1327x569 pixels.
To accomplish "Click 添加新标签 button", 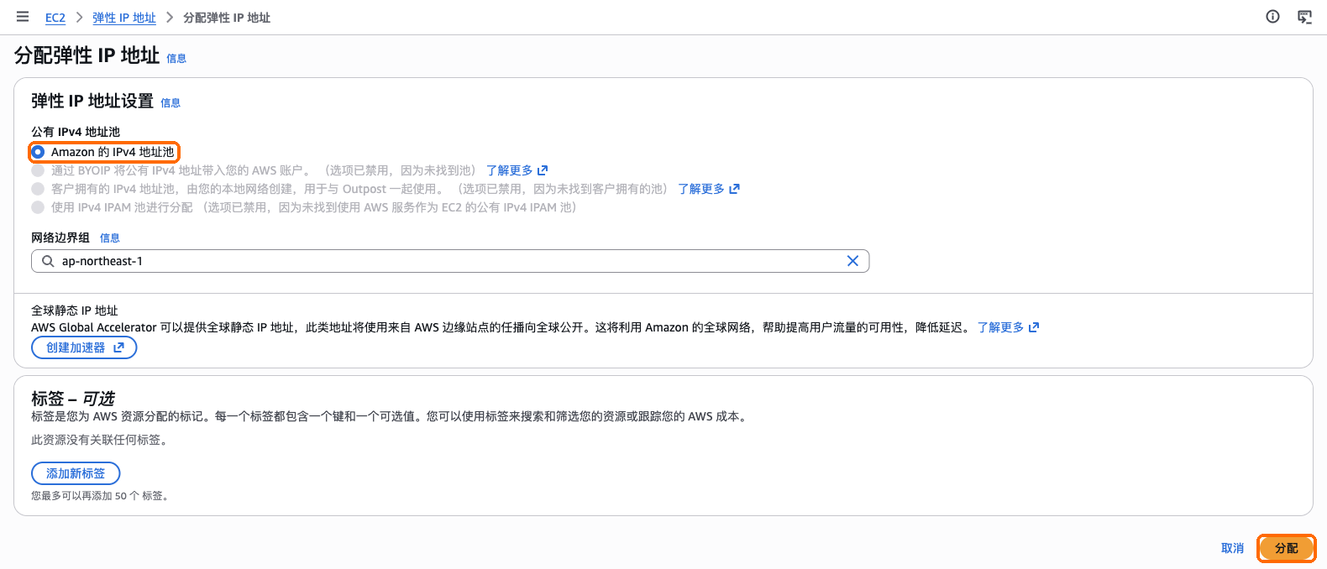I will coord(76,473).
